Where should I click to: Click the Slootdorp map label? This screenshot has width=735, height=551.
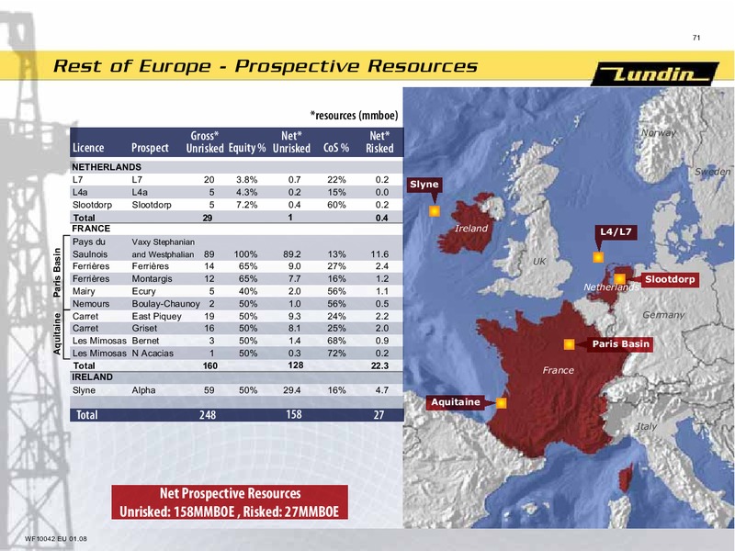(670, 280)
